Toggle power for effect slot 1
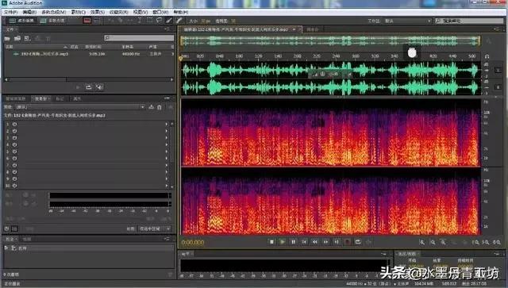Screen dimensions: 508x288 click(x=14, y=124)
